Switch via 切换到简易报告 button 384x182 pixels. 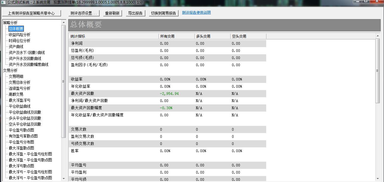163,13
